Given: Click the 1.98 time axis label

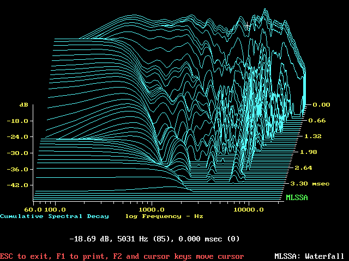Looking at the screenshot, I should pos(309,152).
